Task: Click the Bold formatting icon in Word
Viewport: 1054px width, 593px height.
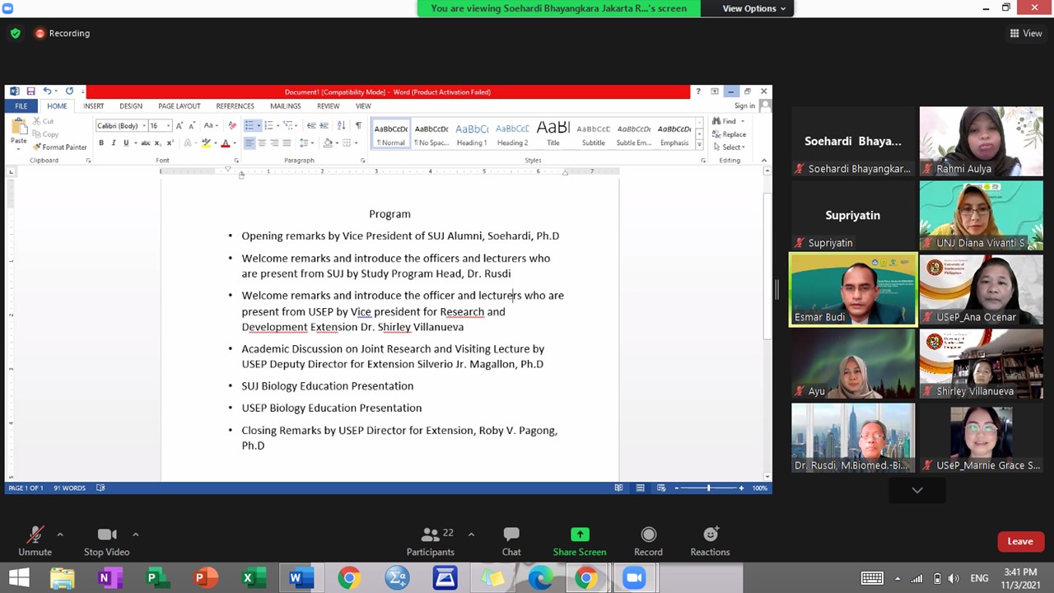Action: [x=101, y=143]
